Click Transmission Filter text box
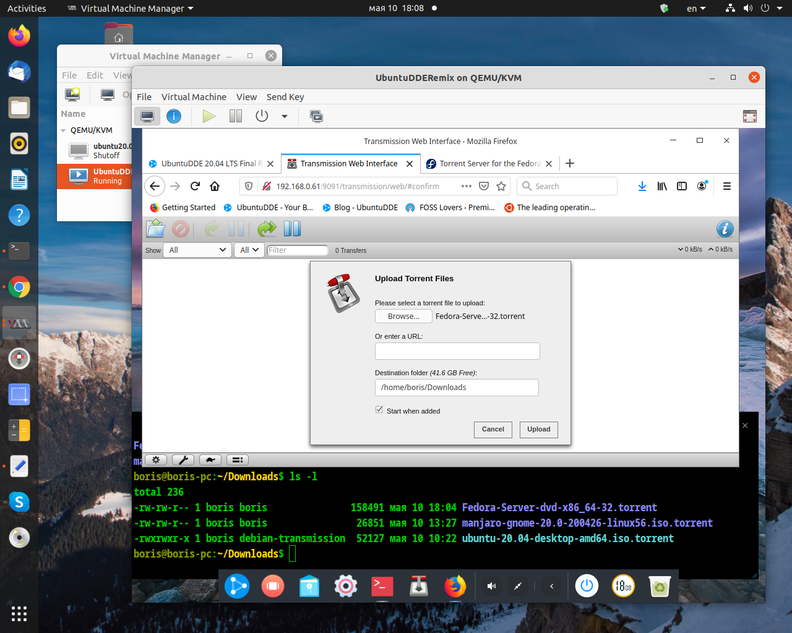Screen dimensions: 792x633 click(x=297, y=250)
